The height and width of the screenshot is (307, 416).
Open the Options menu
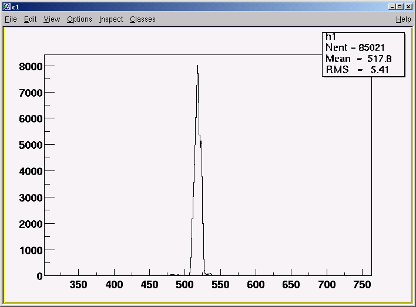pos(79,19)
